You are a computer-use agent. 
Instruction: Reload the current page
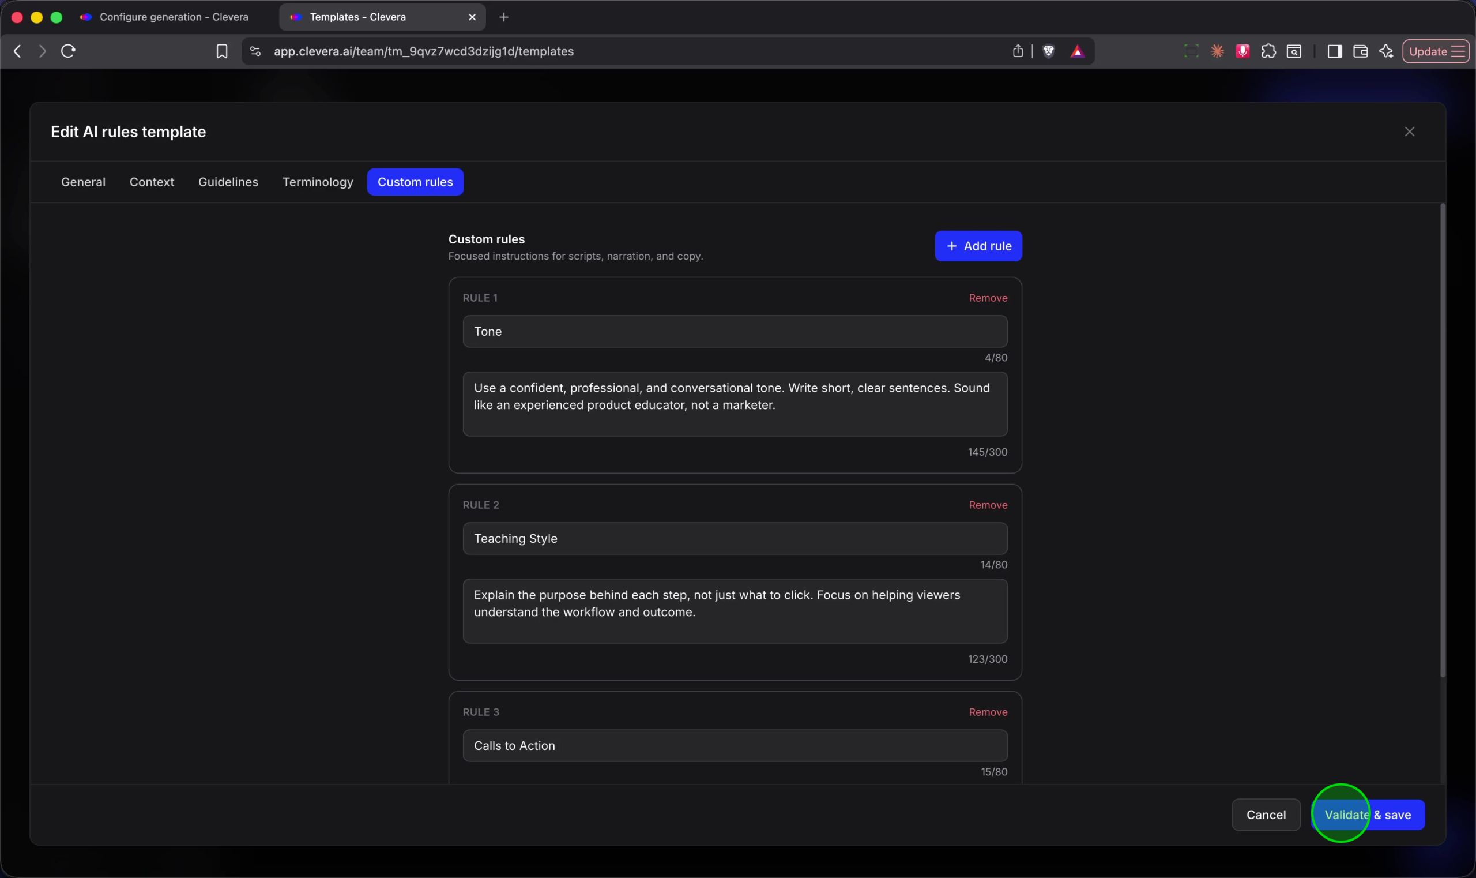pos(68,51)
